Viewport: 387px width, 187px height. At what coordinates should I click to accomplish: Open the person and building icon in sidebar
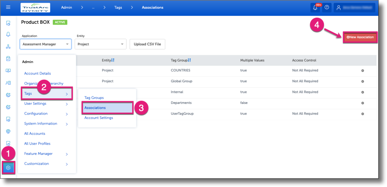point(8,83)
